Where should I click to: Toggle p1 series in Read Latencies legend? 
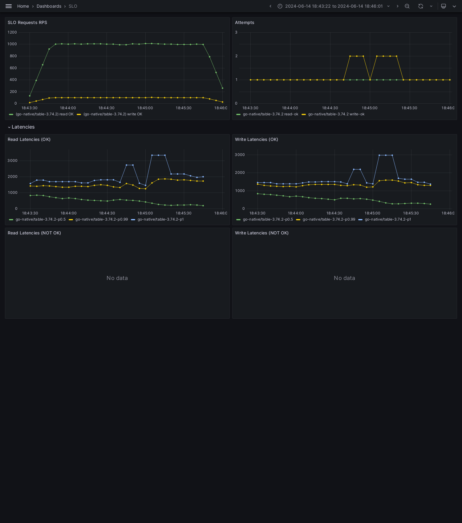pyautogui.click(x=160, y=219)
